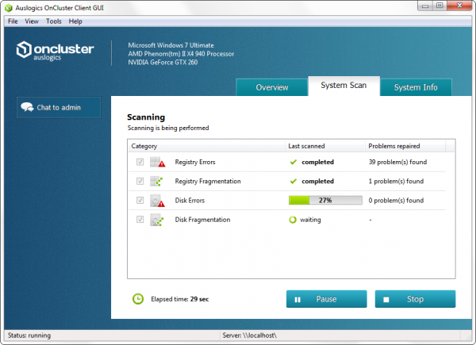Toggle the Registry Errors checkbox
The width and height of the screenshot is (476, 345).
(x=140, y=162)
